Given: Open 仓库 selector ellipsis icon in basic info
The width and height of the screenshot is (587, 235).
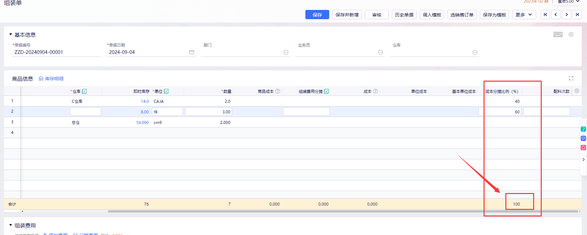Looking at the screenshot, I should 475,52.
